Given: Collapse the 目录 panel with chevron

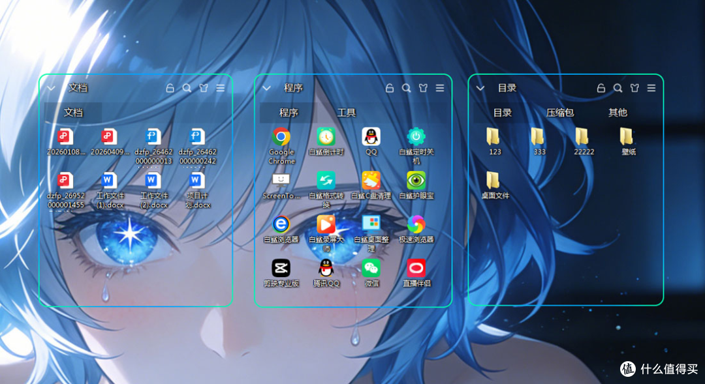Looking at the screenshot, I should tap(480, 89).
